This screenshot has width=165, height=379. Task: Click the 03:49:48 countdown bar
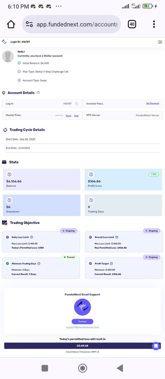click(82, 346)
